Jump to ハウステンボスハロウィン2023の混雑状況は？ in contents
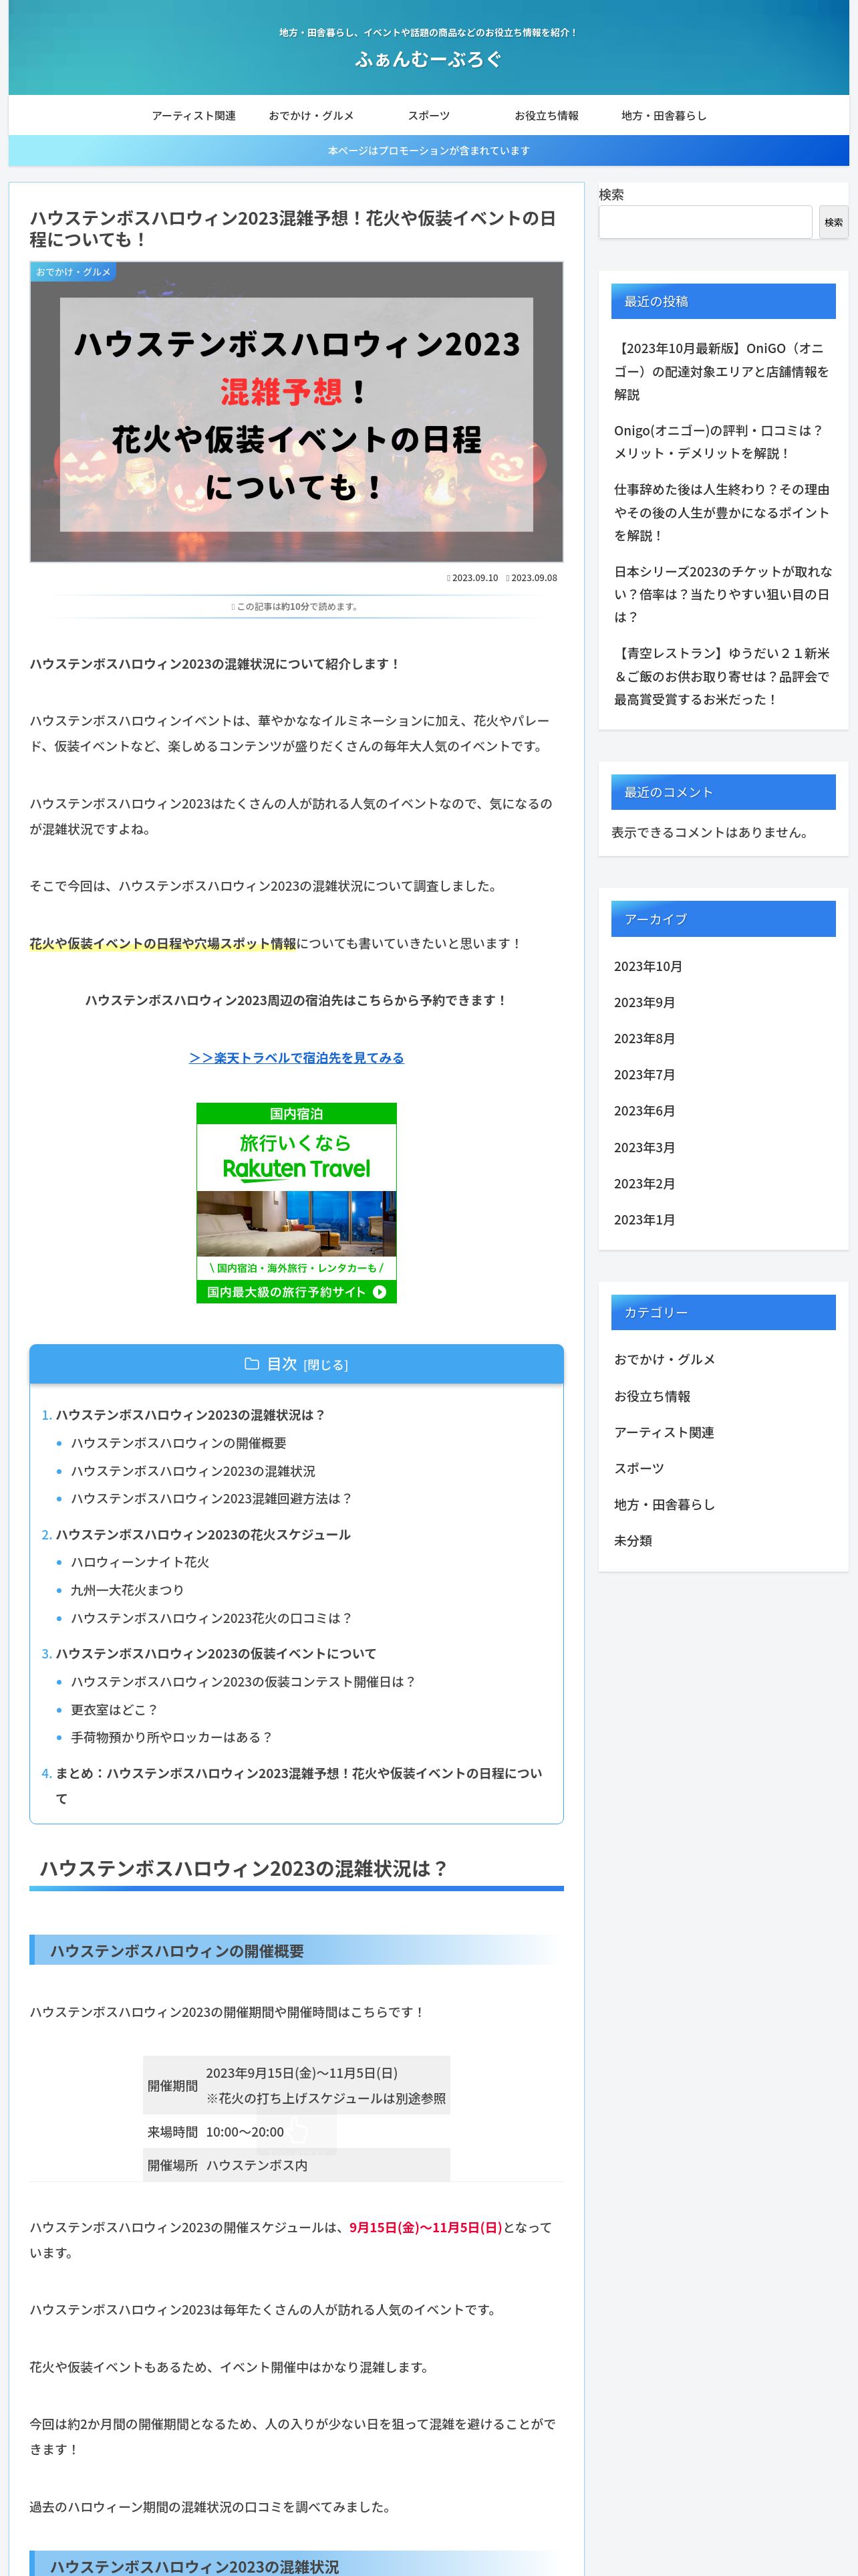858x2576 pixels. [190, 1415]
